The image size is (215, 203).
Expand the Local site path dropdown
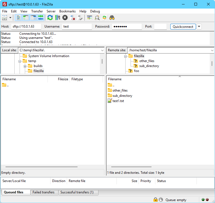102,50
